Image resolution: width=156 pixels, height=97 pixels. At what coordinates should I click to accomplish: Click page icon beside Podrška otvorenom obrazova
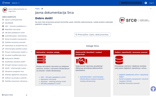tap(3, 81)
